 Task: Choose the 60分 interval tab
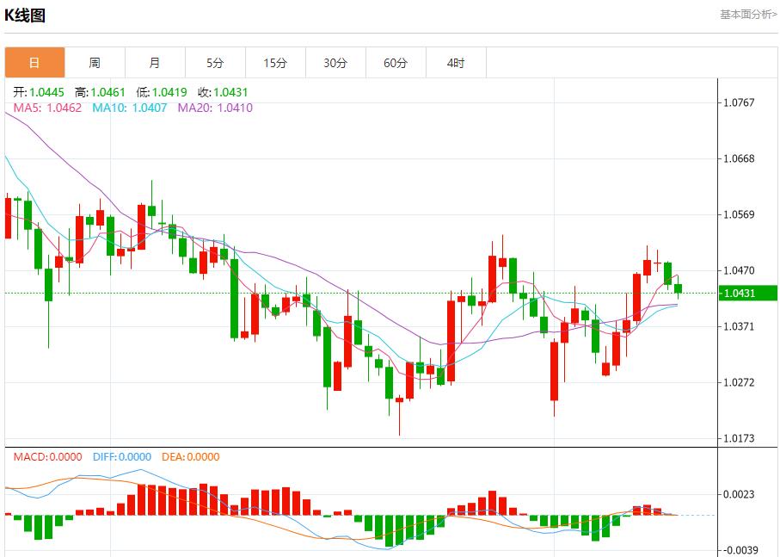tap(396, 63)
